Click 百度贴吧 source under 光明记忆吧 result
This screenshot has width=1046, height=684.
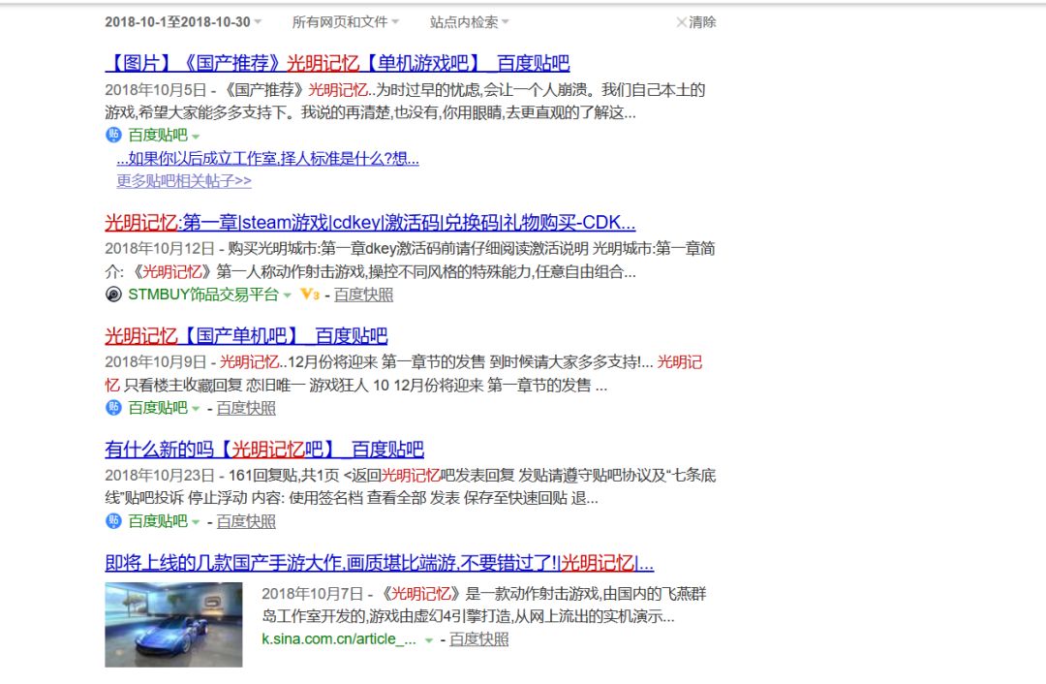(158, 521)
